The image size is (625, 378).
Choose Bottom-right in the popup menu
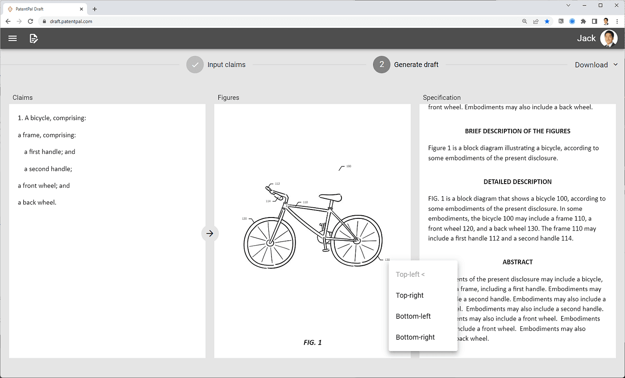pyautogui.click(x=423, y=337)
